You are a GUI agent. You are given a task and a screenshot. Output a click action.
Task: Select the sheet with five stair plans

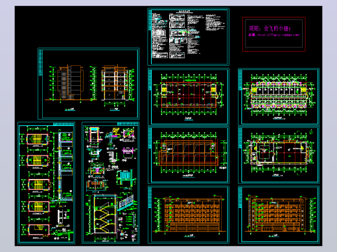click(x=46, y=183)
